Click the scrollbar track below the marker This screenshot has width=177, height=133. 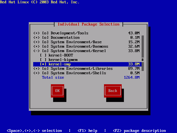(143, 66)
